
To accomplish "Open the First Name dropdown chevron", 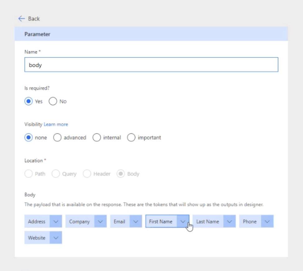I will point(183,222).
